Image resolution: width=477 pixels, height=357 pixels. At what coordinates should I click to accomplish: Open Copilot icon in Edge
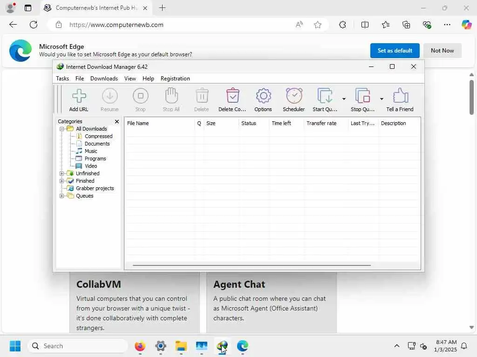click(466, 25)
